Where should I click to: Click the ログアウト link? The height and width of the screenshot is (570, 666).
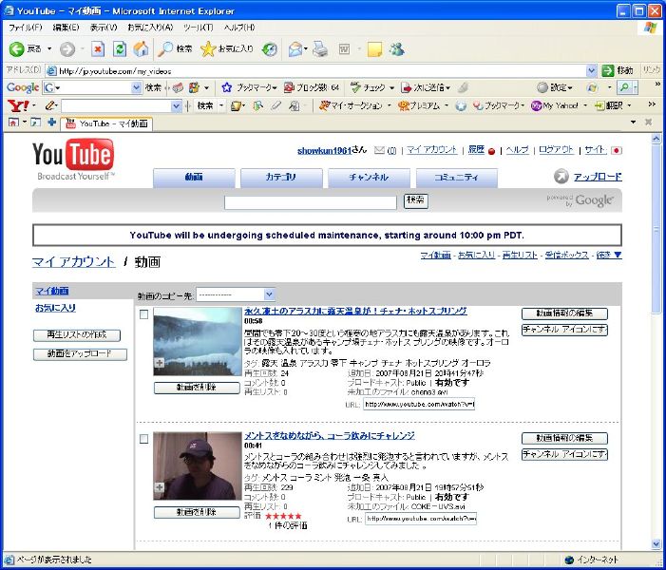tap(555, 150)
